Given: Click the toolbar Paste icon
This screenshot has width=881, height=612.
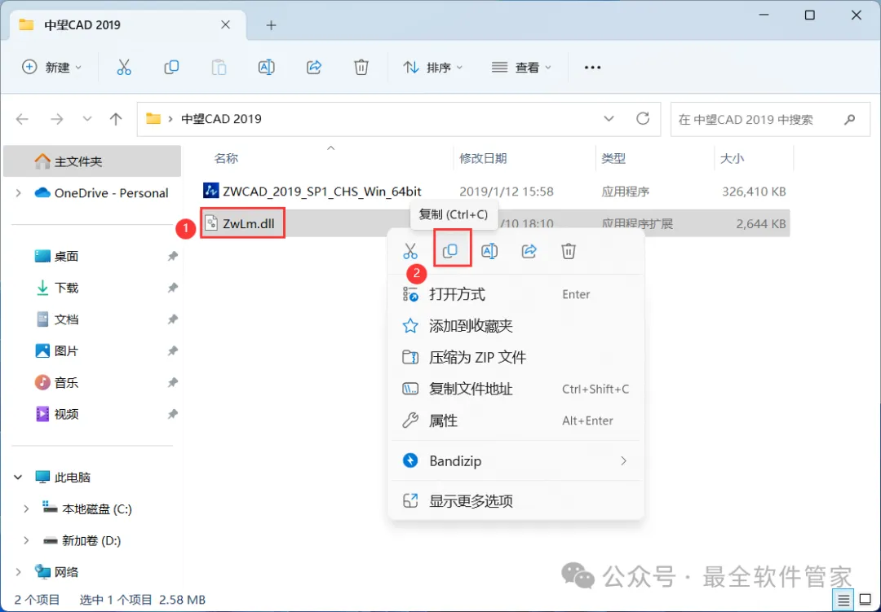Looking at the screenshot, I should coord(219,68).
